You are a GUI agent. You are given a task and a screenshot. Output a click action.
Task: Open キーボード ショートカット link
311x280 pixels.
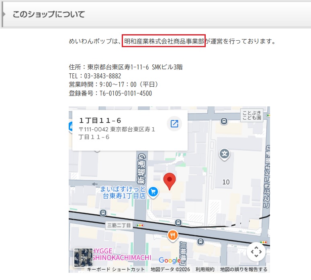click(x=116, y=270)
